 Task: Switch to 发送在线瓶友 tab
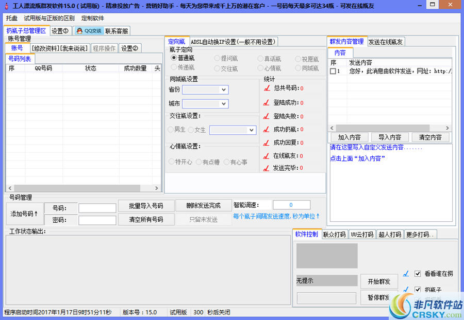point(386,42)
